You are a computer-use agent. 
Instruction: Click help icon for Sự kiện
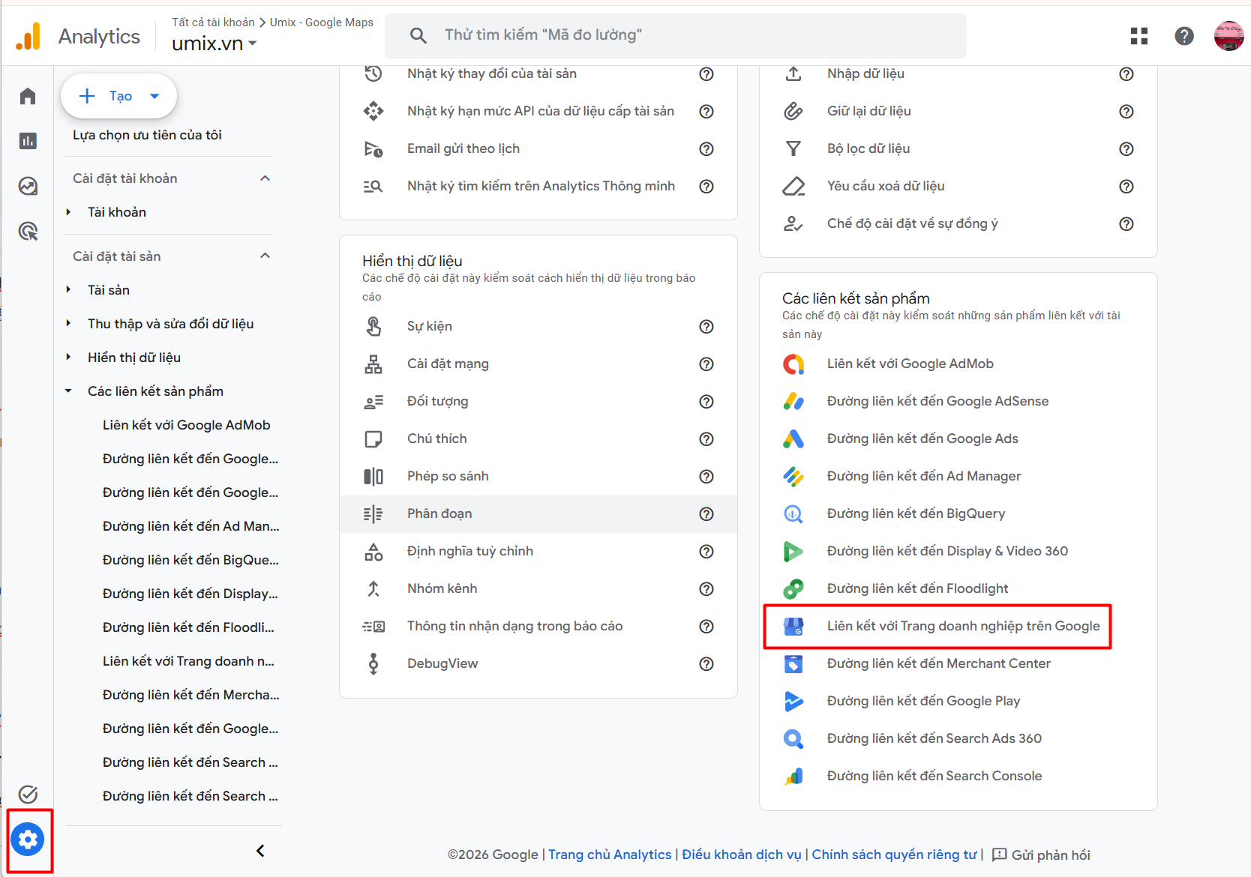pos(706,327)
